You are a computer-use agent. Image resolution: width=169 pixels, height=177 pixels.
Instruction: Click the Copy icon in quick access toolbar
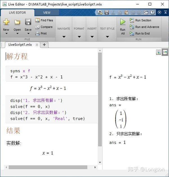[x=120, y=12]
